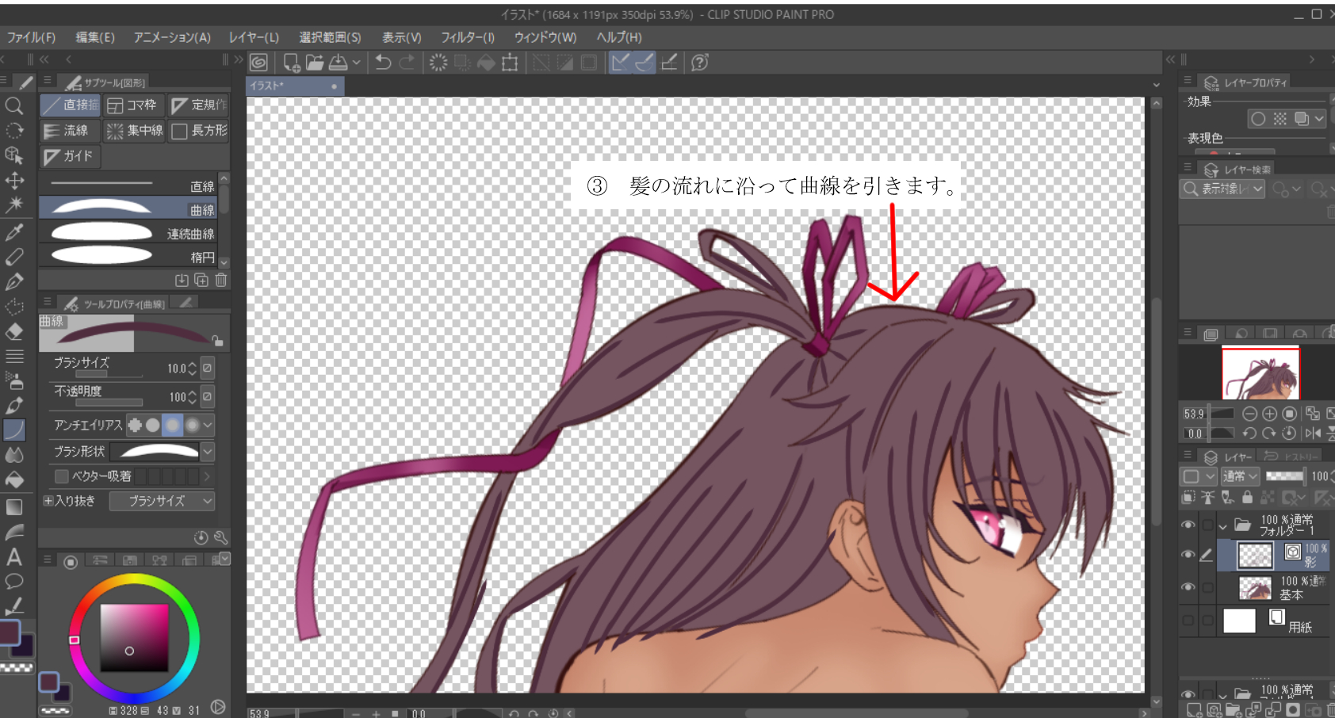Select the 直接描画 sub tool group
This screenshot has width=1335, height=718.
pyautogui.click(x=70, y=105)
